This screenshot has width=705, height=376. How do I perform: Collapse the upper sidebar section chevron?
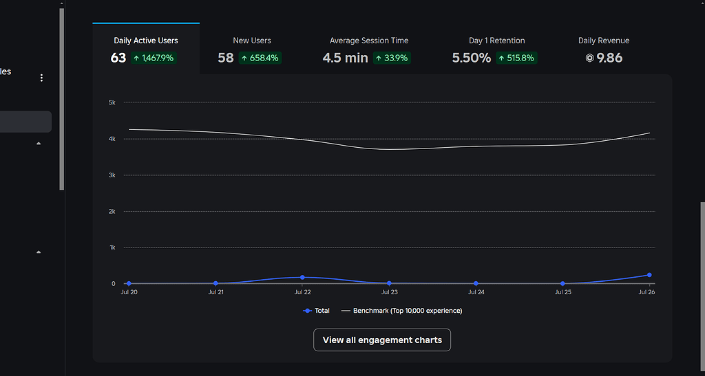pyautogui.click(x=39, y=143)
